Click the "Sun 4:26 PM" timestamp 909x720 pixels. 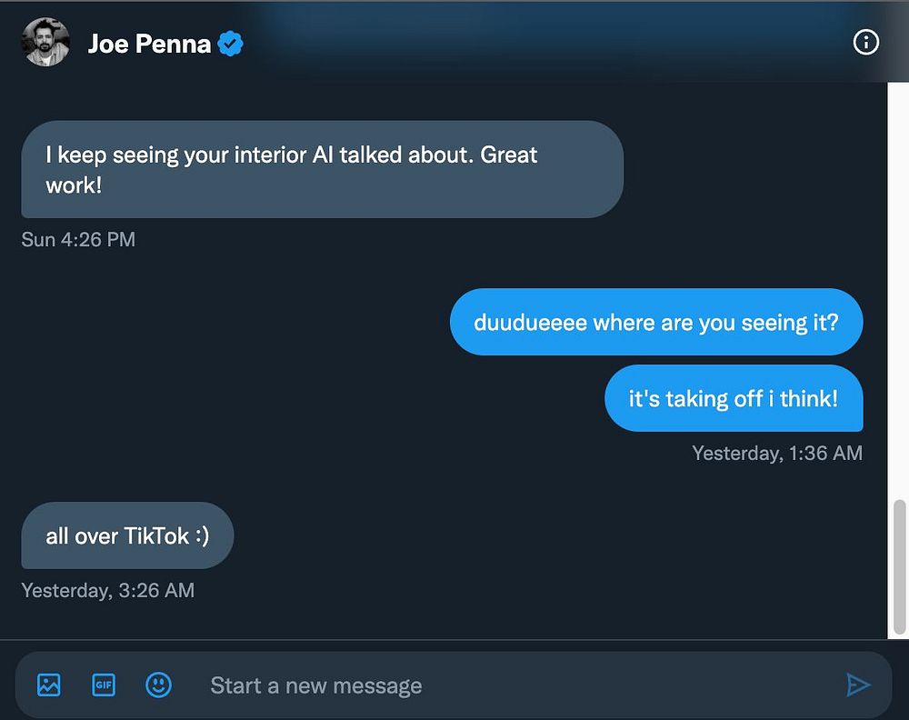point(78,240)
